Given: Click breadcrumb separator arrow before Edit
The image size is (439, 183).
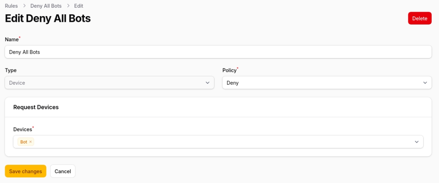Looking at the screenshot, I should tap(68, 6).
